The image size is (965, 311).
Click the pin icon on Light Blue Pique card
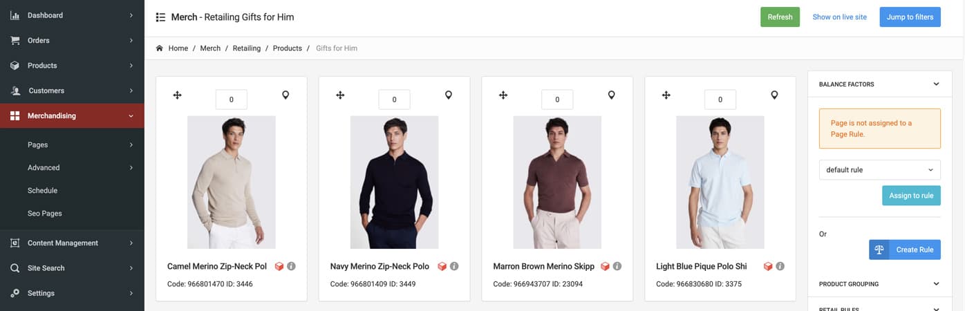tap(774, 95)
